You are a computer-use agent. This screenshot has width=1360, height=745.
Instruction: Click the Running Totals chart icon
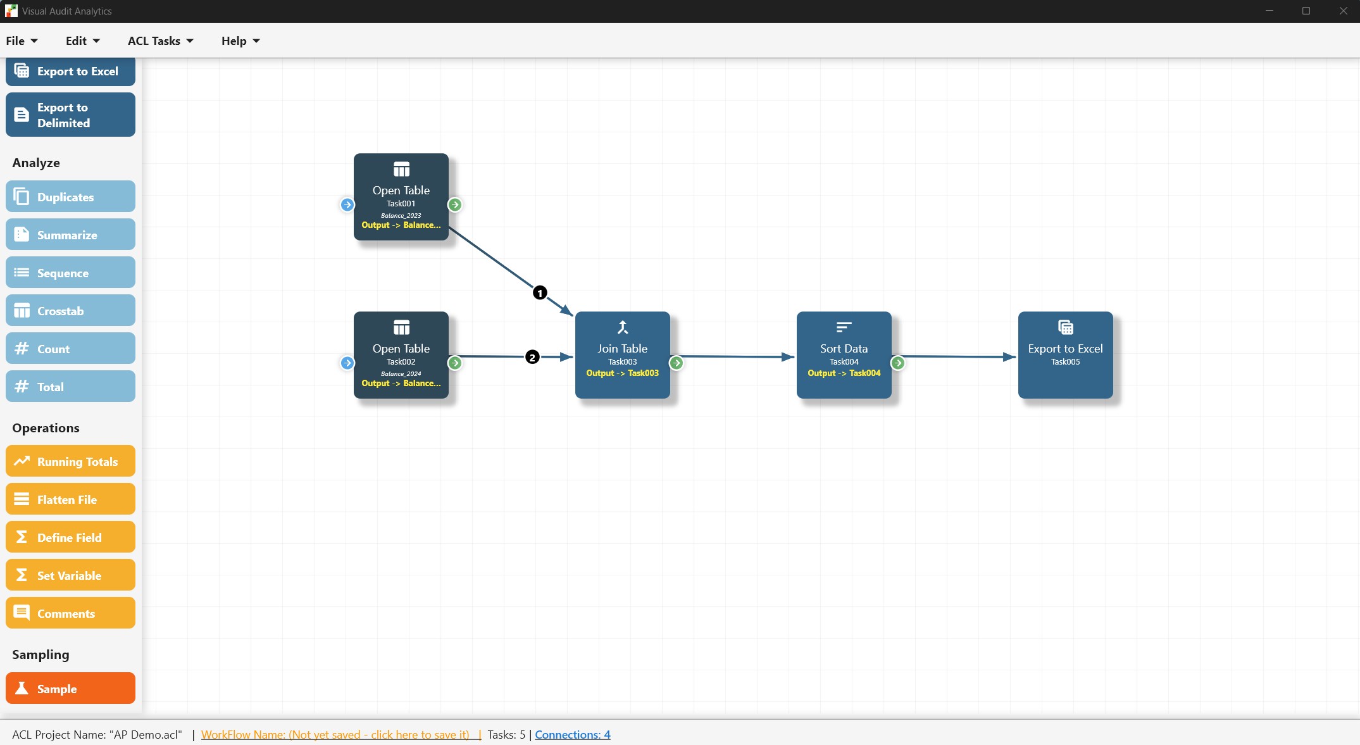(x=22, y=461)
